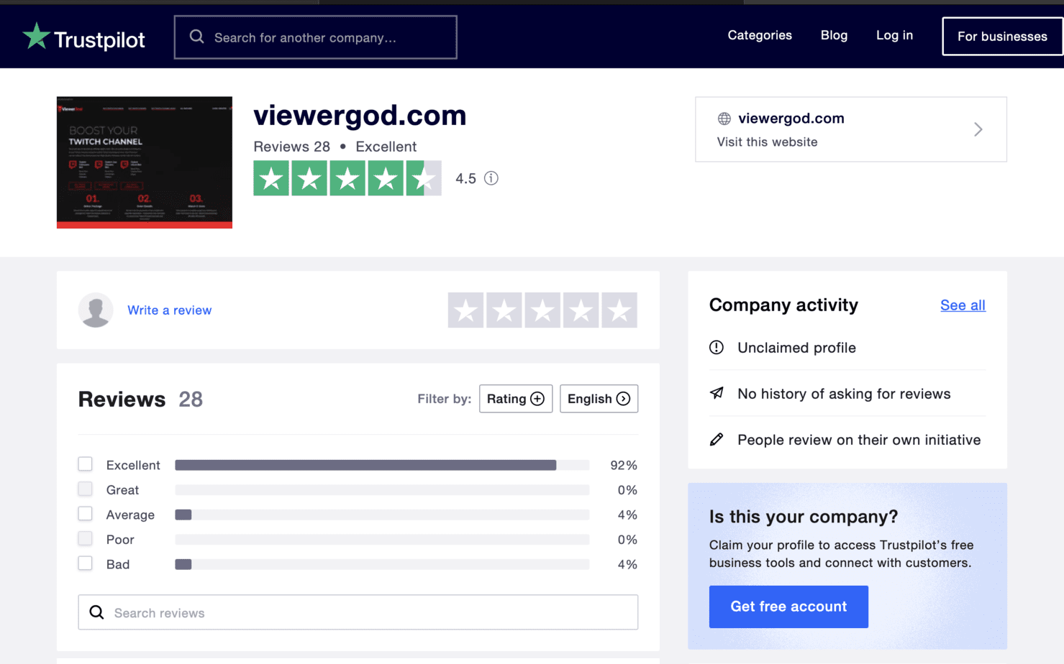The height and width of the screenshot is (664, 1064).
Task: Click the Excellent label in reviews filter
Action: click(x=133, y=466)
